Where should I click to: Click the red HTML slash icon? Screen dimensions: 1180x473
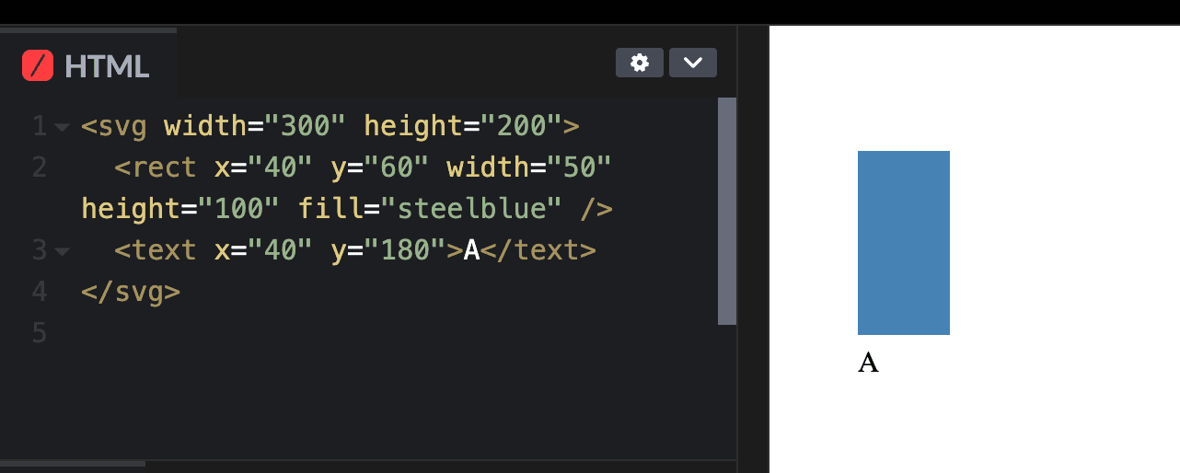tap(38, 66)
